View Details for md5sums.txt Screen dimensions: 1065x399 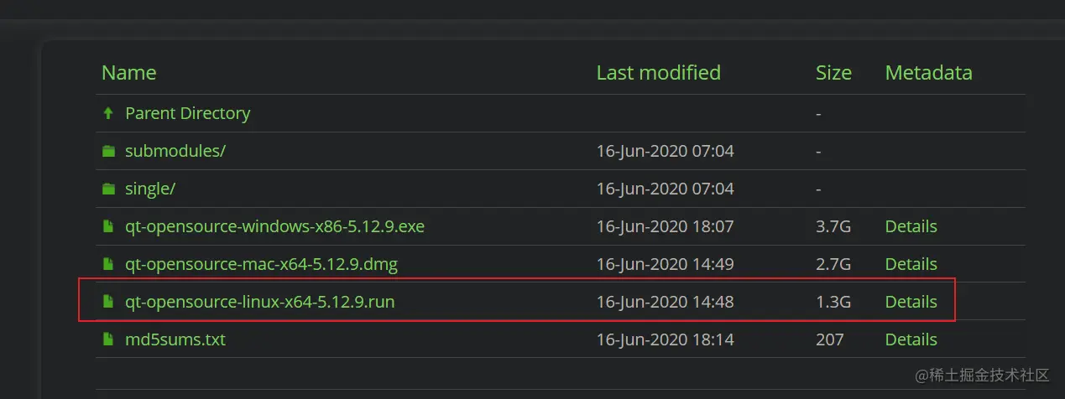(911, 339)
